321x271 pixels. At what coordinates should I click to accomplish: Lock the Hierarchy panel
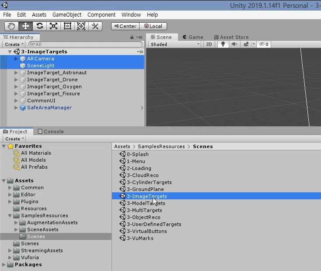(x=132, y=37)
